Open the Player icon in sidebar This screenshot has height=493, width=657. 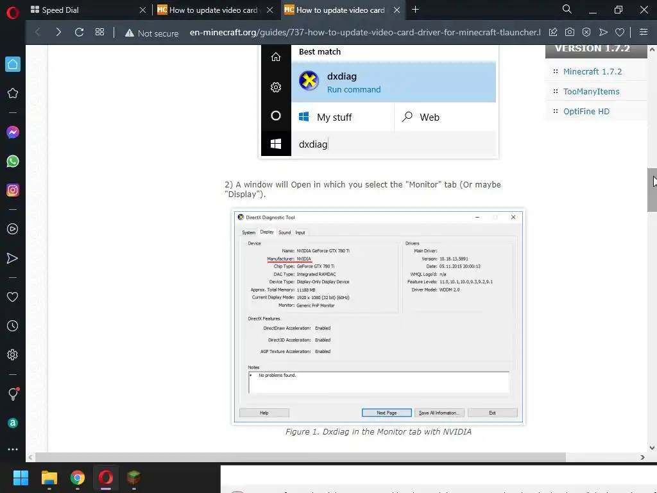(13, 229)
